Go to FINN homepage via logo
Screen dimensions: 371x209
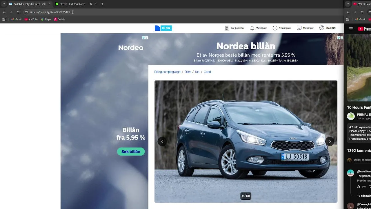coord(163,28)
